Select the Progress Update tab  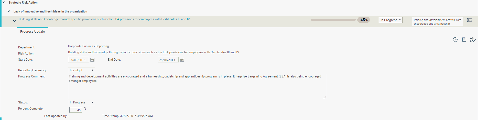[x=32, y=31]
